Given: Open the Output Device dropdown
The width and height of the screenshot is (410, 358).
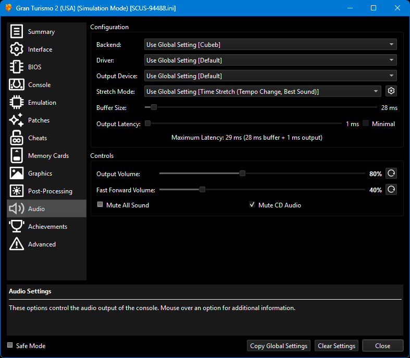Looking at the screenshot, I should point(270,76).
